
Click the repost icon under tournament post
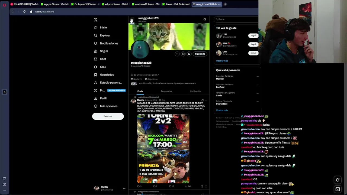click(154, 186)
